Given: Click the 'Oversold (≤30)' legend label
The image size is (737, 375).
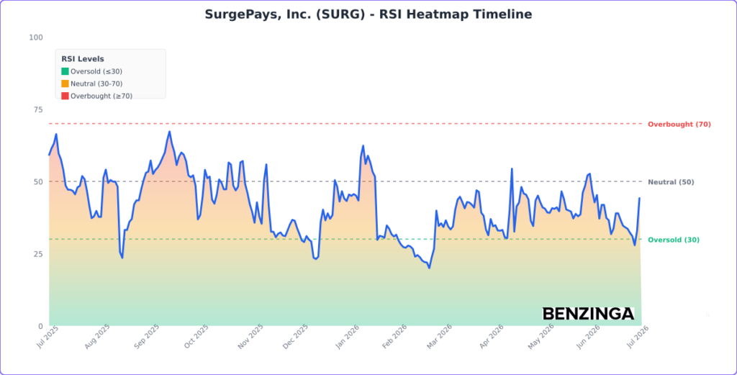Looking at the screenshot, I should 96,71.
